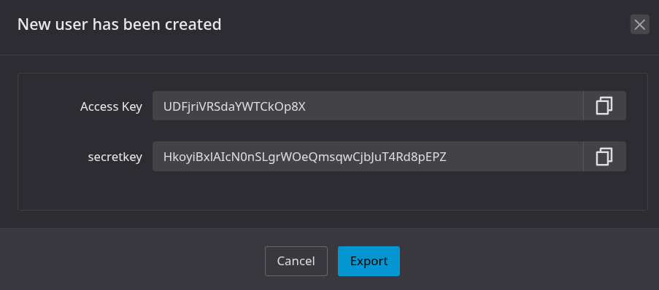Place cursor at end of secretkey field
659x290 pixels.
click(513, 157)
